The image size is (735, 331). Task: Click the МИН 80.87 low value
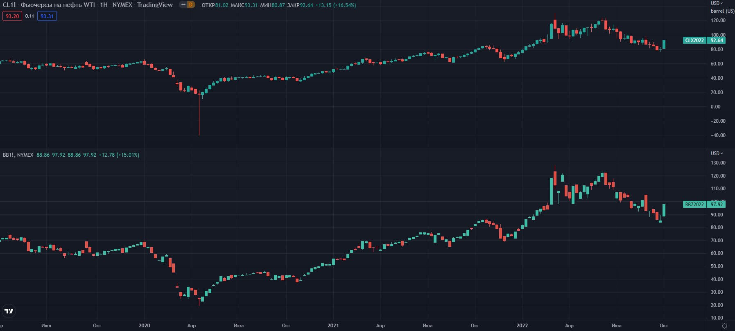[272, 5]
